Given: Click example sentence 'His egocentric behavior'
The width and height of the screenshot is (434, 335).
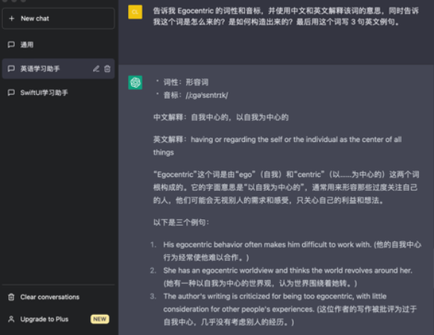Looking at the screenshot, I should coord(293,251).
